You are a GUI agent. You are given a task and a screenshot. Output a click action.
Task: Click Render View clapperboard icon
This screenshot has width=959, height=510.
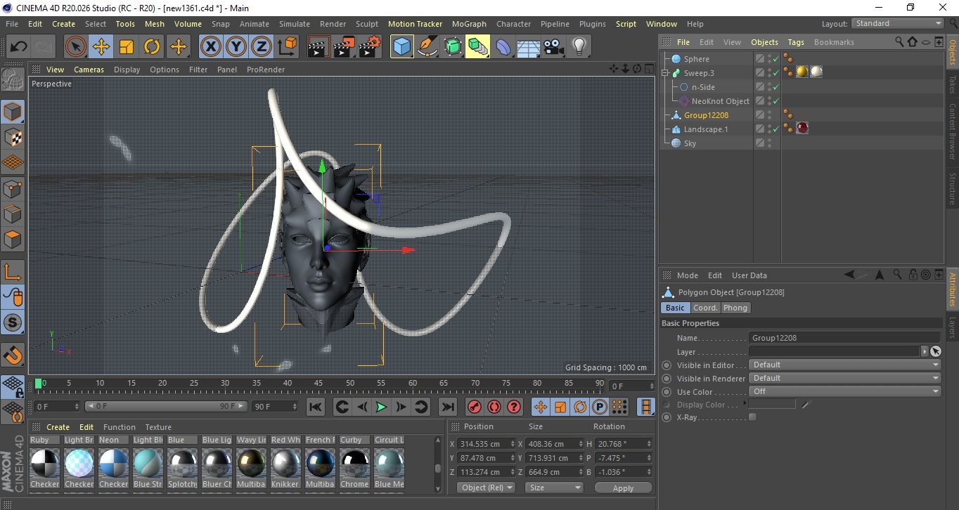[x=319, y=47]
